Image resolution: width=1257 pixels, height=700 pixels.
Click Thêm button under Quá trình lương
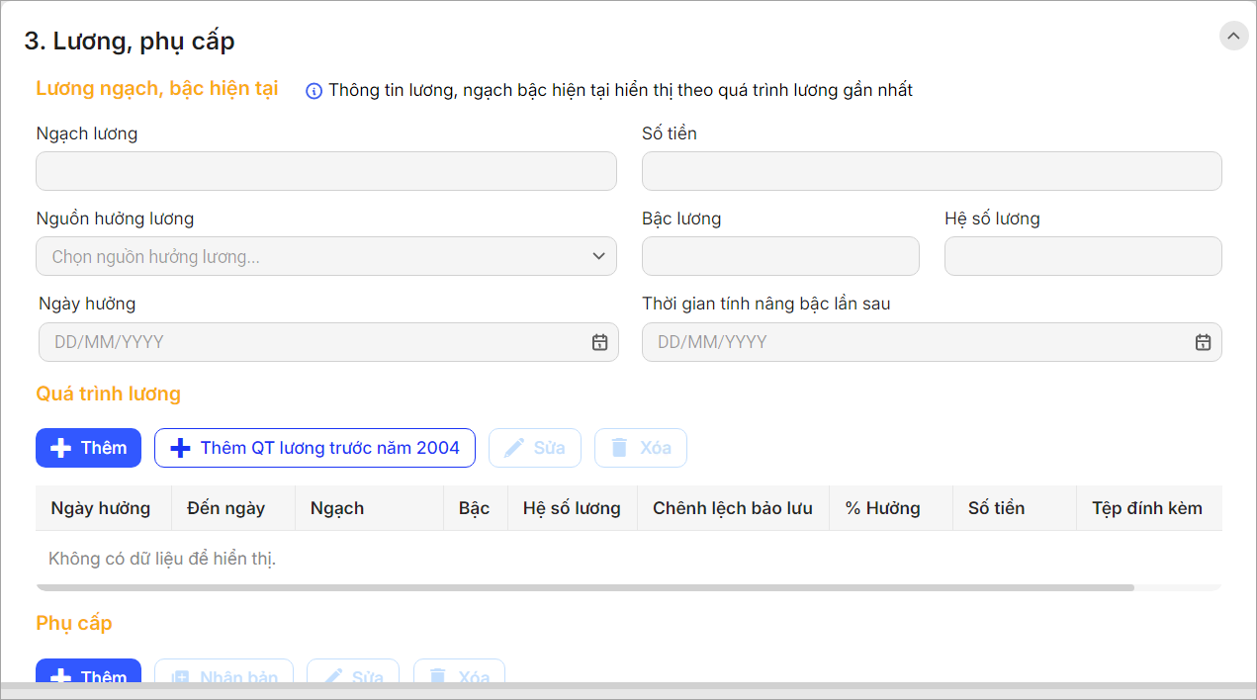89,448
